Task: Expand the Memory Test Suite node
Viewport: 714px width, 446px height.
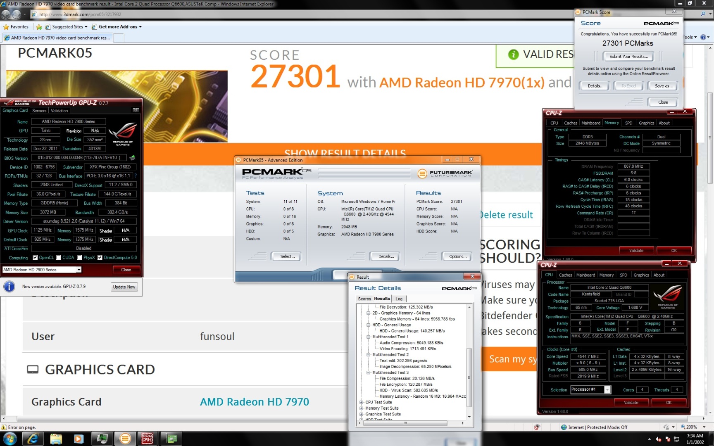Action: click(x=362, y=408)
